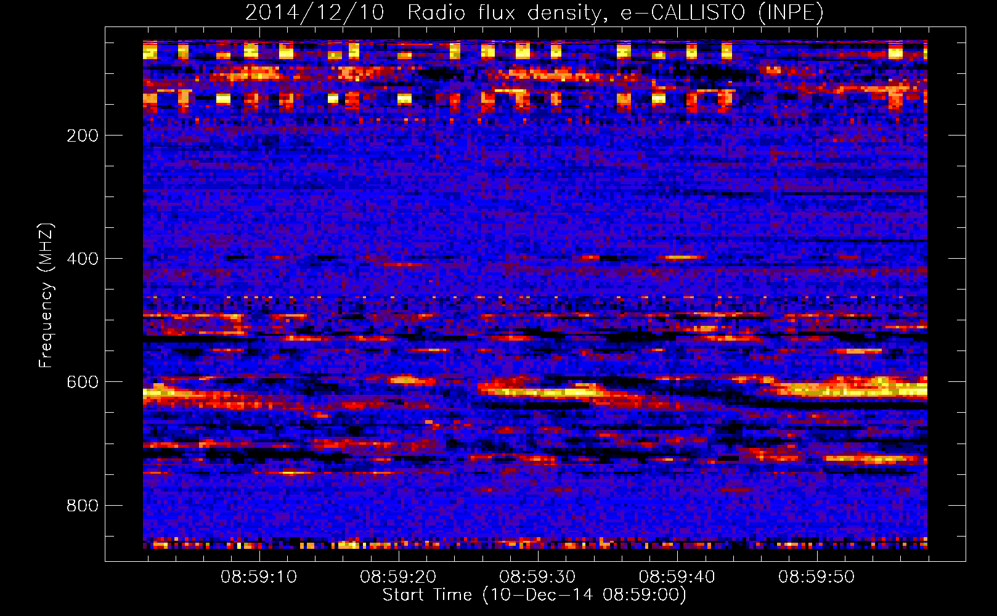Click the 200 frequency tick label
Image resolution: width=997 pixels, height=616 pixels.
pyautogui.click(x=83, y=136)
